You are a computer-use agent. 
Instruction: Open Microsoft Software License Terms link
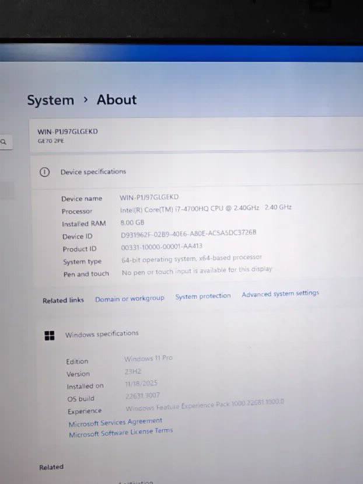121,433
